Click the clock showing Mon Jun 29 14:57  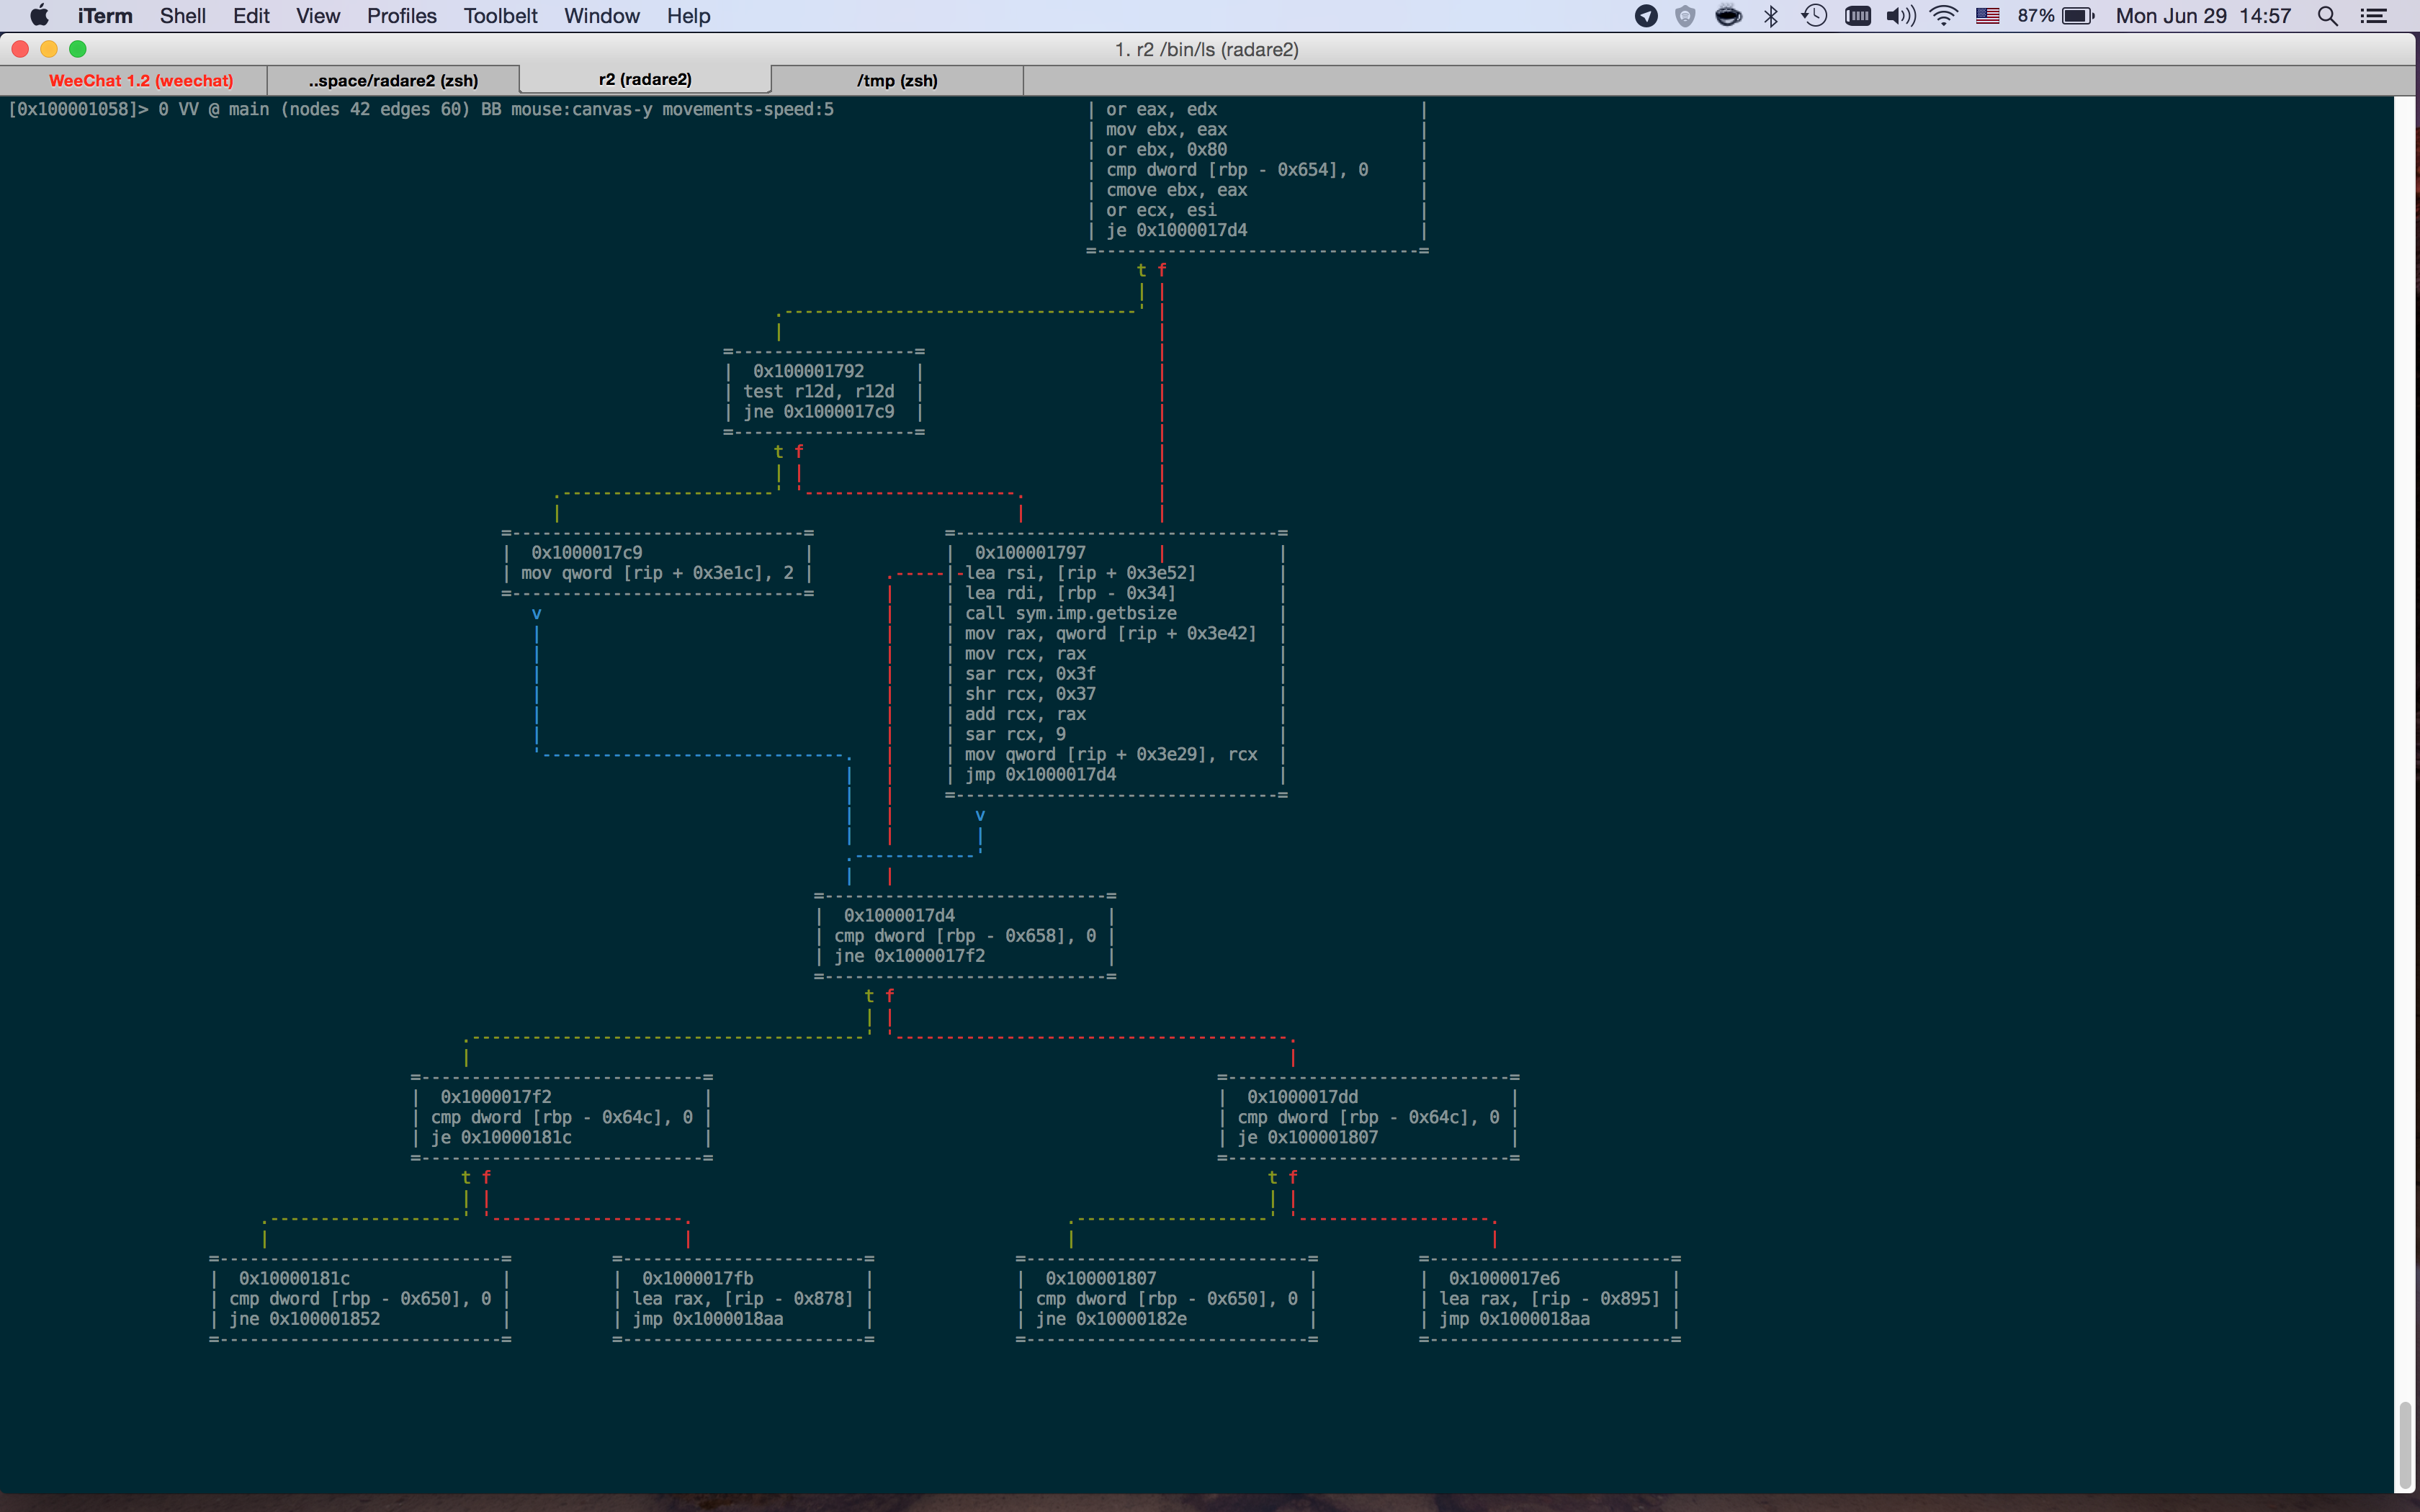tap(2203, 16)
